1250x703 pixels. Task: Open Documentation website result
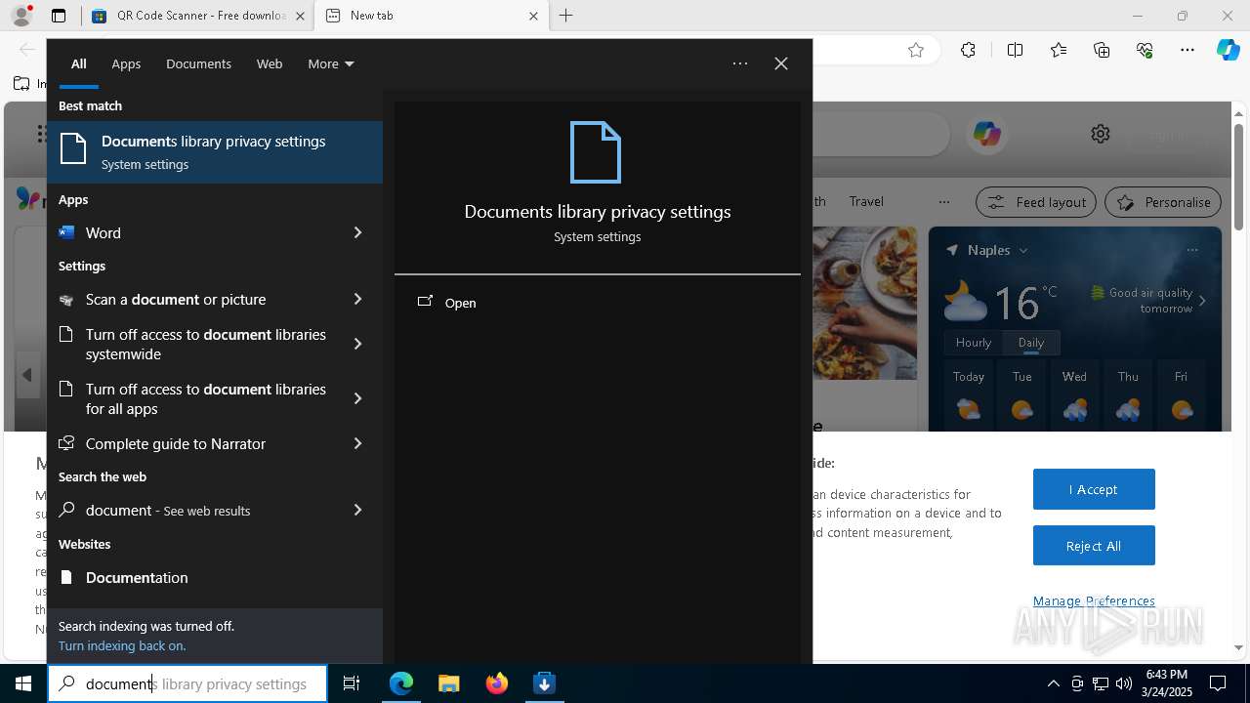[215, 577]
